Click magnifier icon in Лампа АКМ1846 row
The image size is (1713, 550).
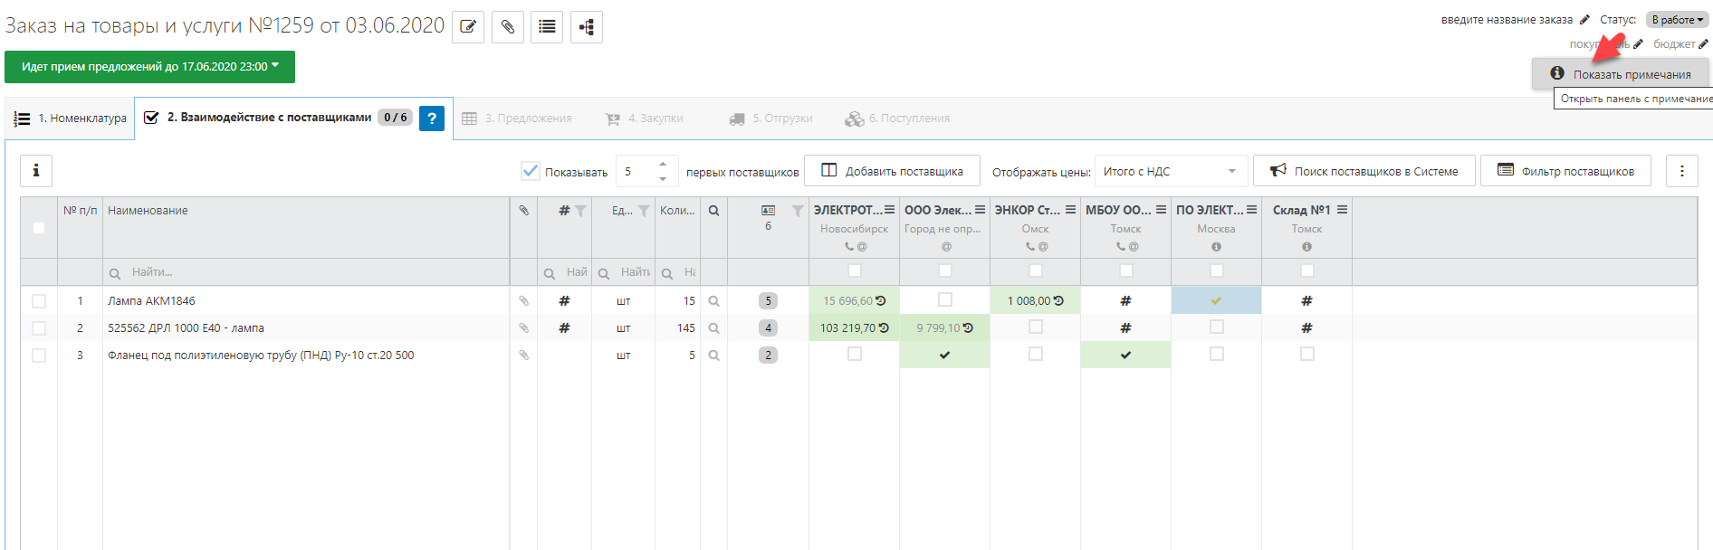pyautogui.click(x=714, y=301)
